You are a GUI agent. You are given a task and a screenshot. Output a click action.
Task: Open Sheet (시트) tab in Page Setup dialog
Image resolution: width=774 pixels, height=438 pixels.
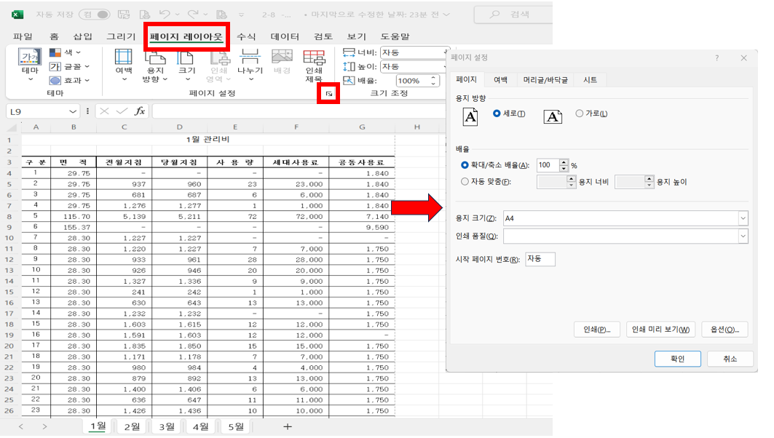(590, 79)
